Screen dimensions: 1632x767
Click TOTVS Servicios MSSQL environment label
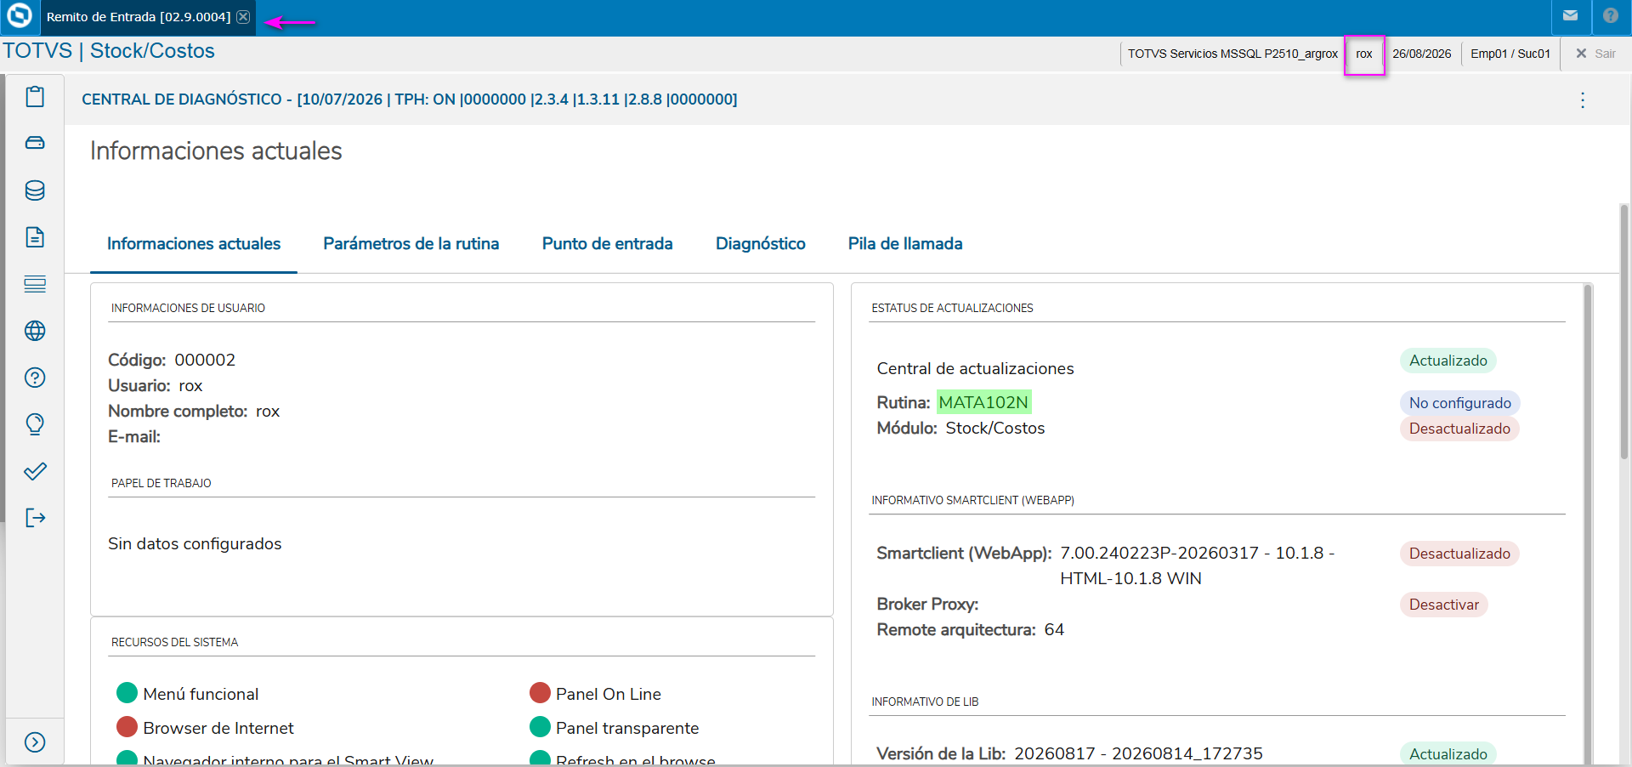click(1232, 54)
